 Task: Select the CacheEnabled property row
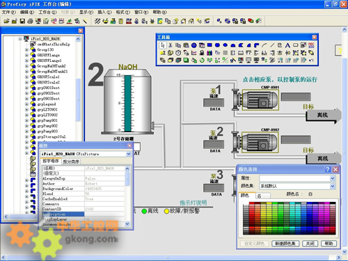84,199
